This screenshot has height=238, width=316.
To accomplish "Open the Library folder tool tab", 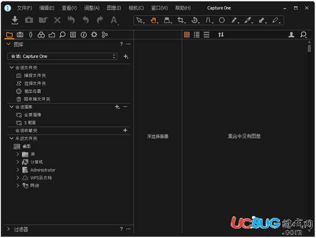I will coord(9,35).
